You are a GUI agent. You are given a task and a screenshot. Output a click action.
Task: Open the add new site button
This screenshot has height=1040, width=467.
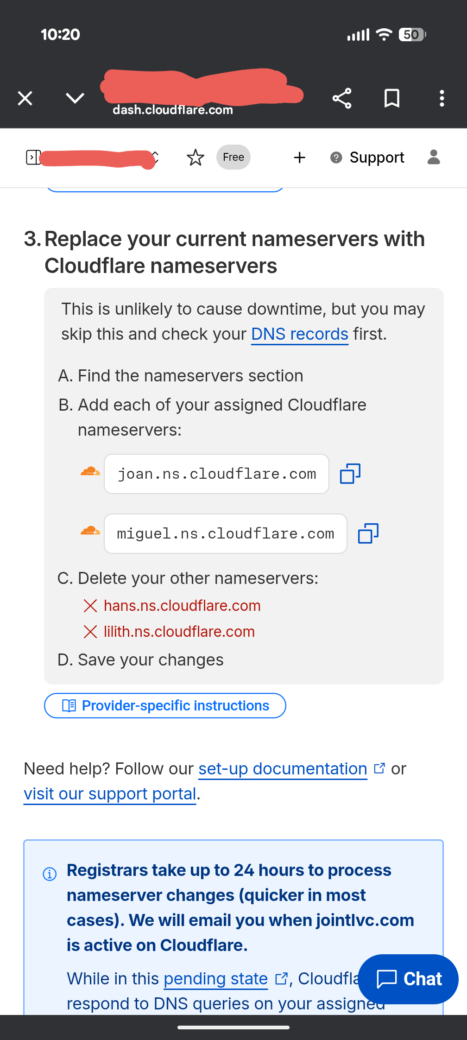click(299, 157)
